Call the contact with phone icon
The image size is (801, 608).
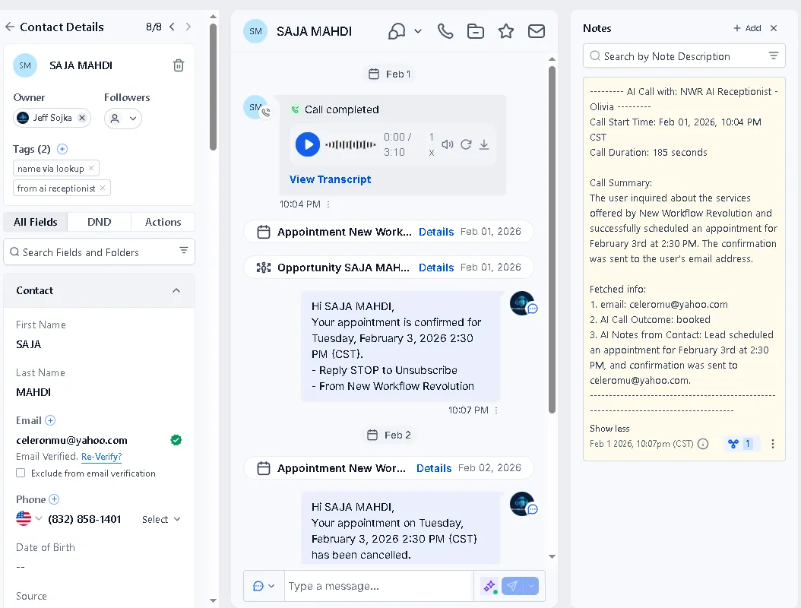[x=445, y=31]
